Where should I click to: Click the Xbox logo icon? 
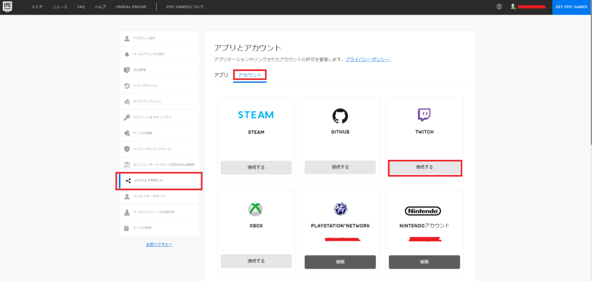click(x=256, y=209)
